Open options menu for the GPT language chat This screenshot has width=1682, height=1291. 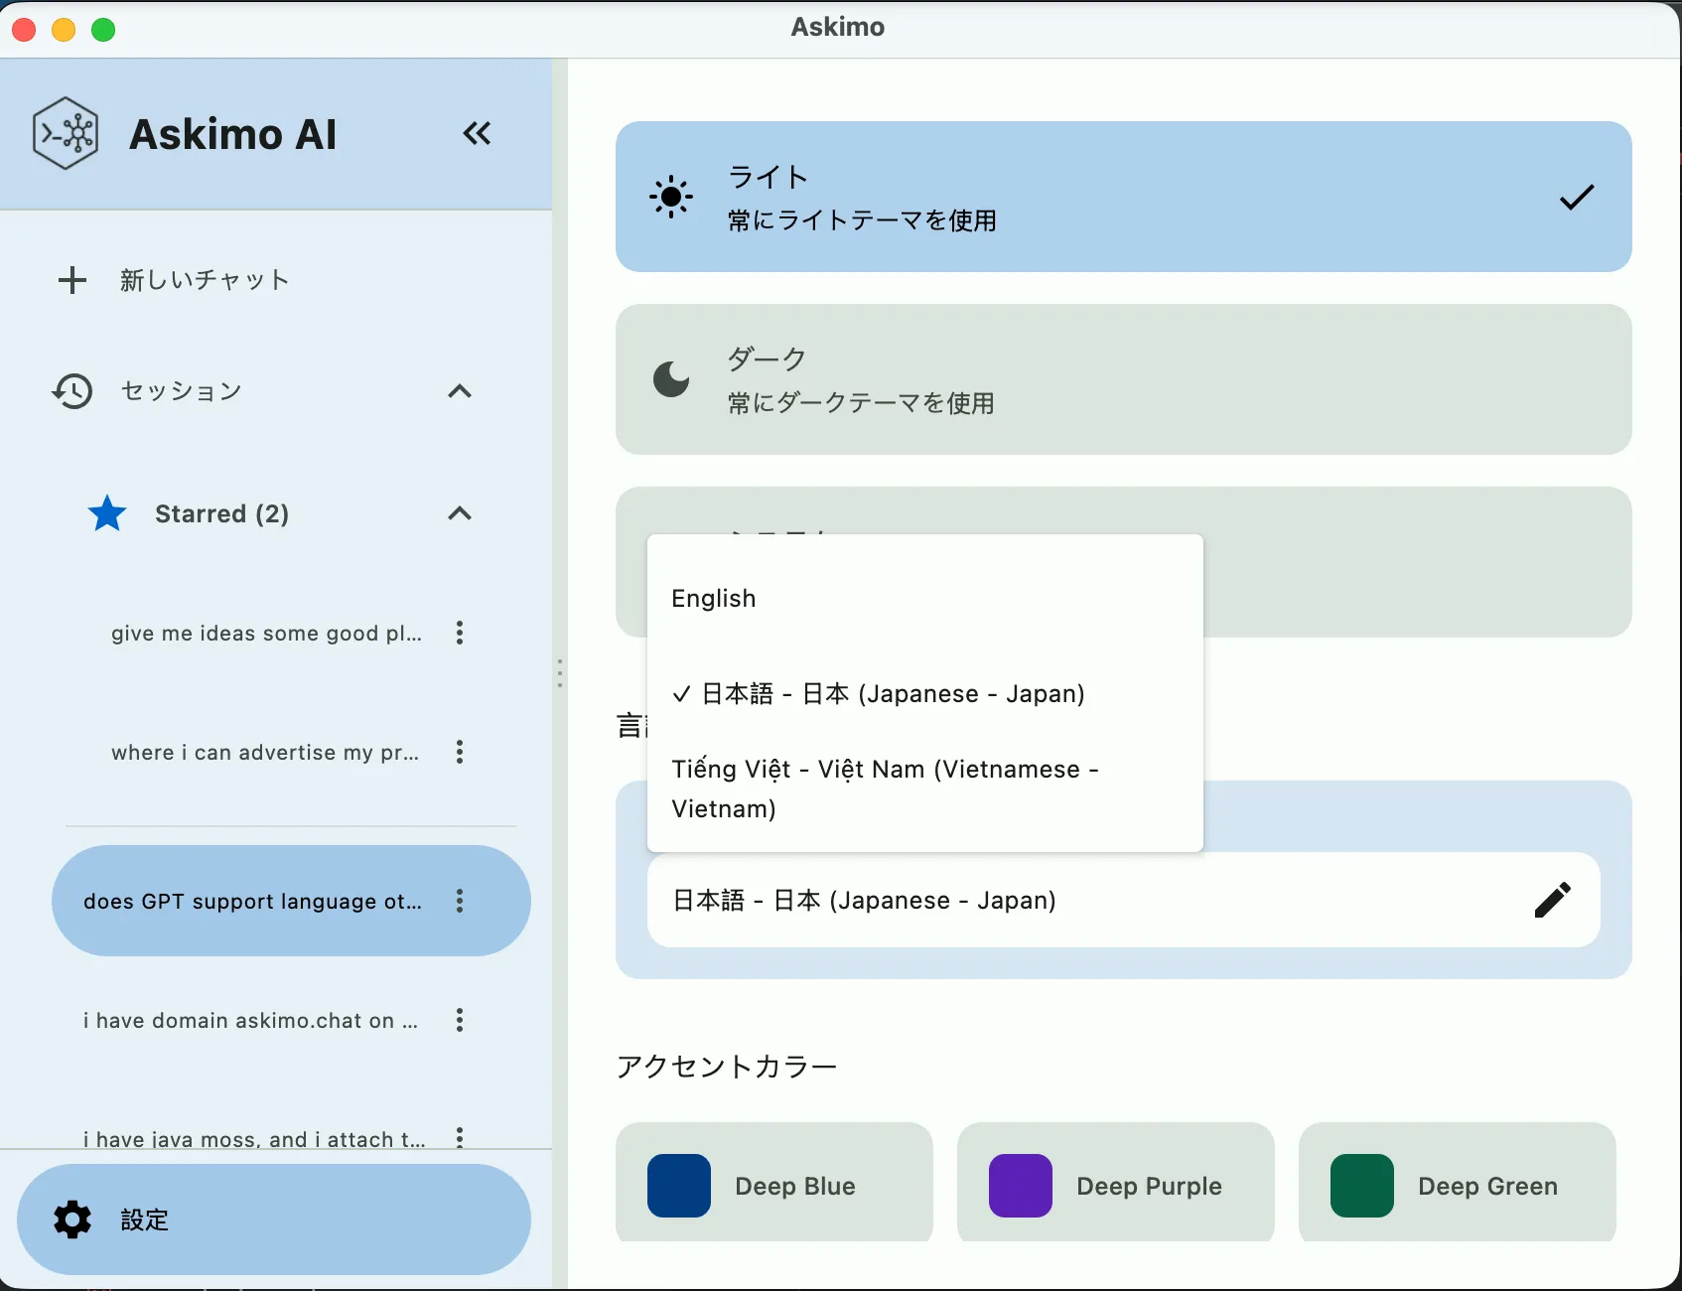coord(459,901)
